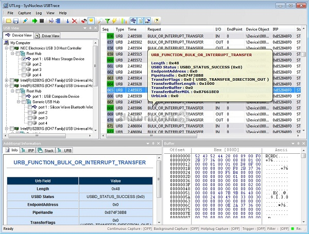Click the icon left of blue lines icon

(51, 21)
